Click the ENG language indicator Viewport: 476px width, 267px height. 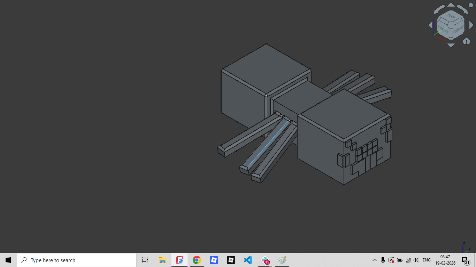pyautogui.click(x=427, y=260)
